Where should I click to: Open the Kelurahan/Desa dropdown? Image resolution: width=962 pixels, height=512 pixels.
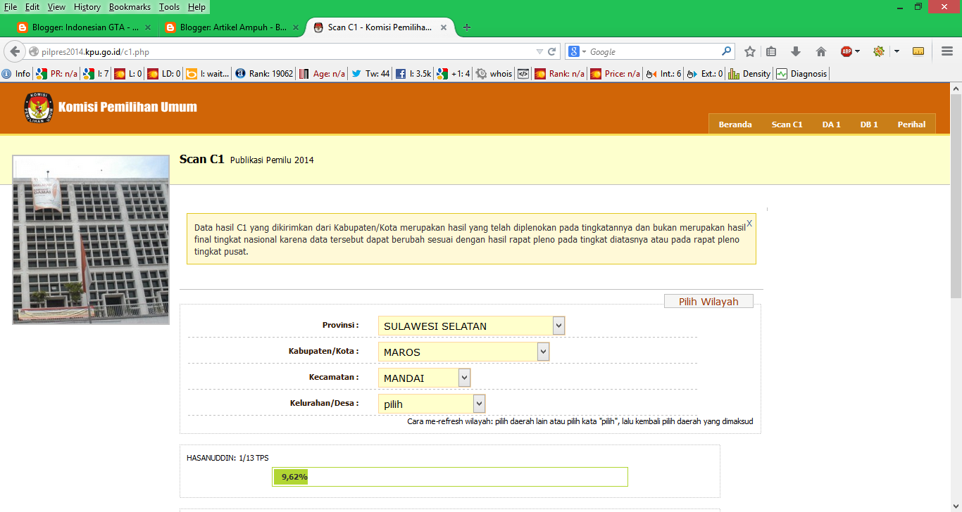432,404
